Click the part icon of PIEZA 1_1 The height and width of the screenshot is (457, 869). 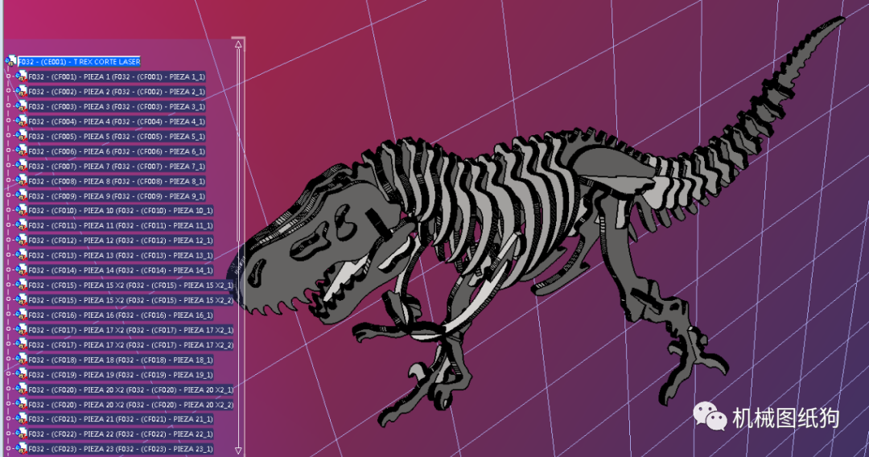pyautogui.click(x=21, y=76)
